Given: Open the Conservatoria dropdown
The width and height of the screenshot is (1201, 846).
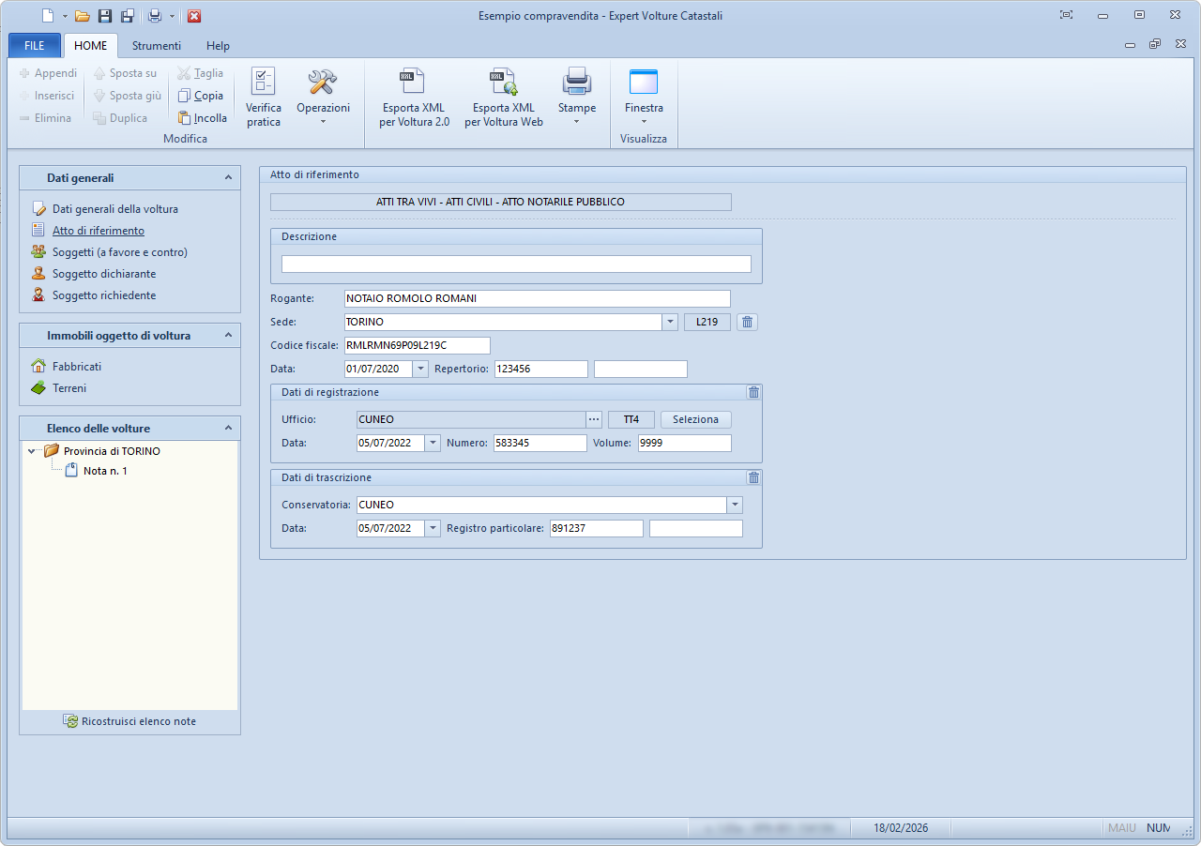Looking at the screenshot, I should coord(735,505).
